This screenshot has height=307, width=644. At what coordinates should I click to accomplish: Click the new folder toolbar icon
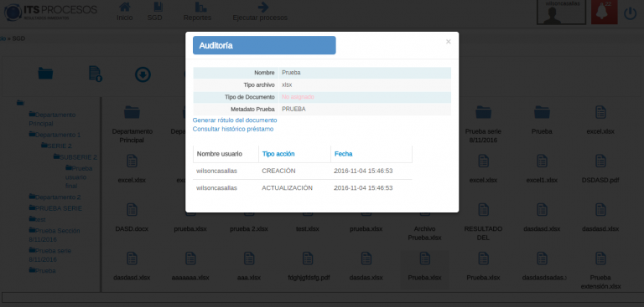point(45,73)
